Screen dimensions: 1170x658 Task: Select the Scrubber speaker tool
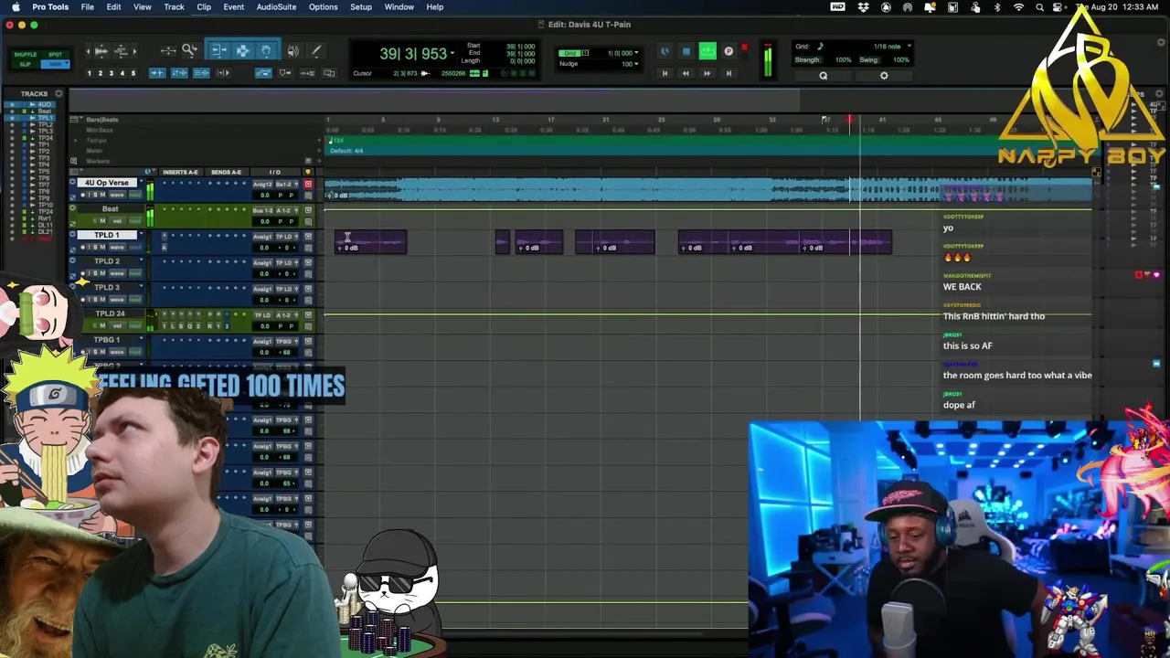click(x=293, y=51)
